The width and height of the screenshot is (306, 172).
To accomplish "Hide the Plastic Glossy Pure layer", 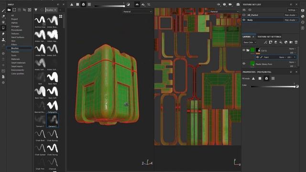I will 244,64.
